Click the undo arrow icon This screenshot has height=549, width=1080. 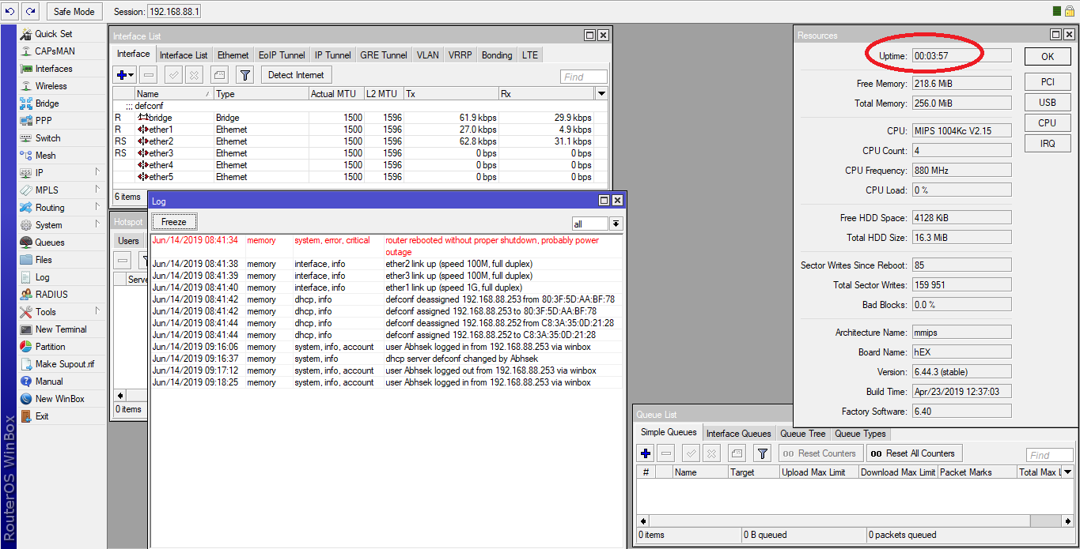pyautogui.click(x=9, y=11)
